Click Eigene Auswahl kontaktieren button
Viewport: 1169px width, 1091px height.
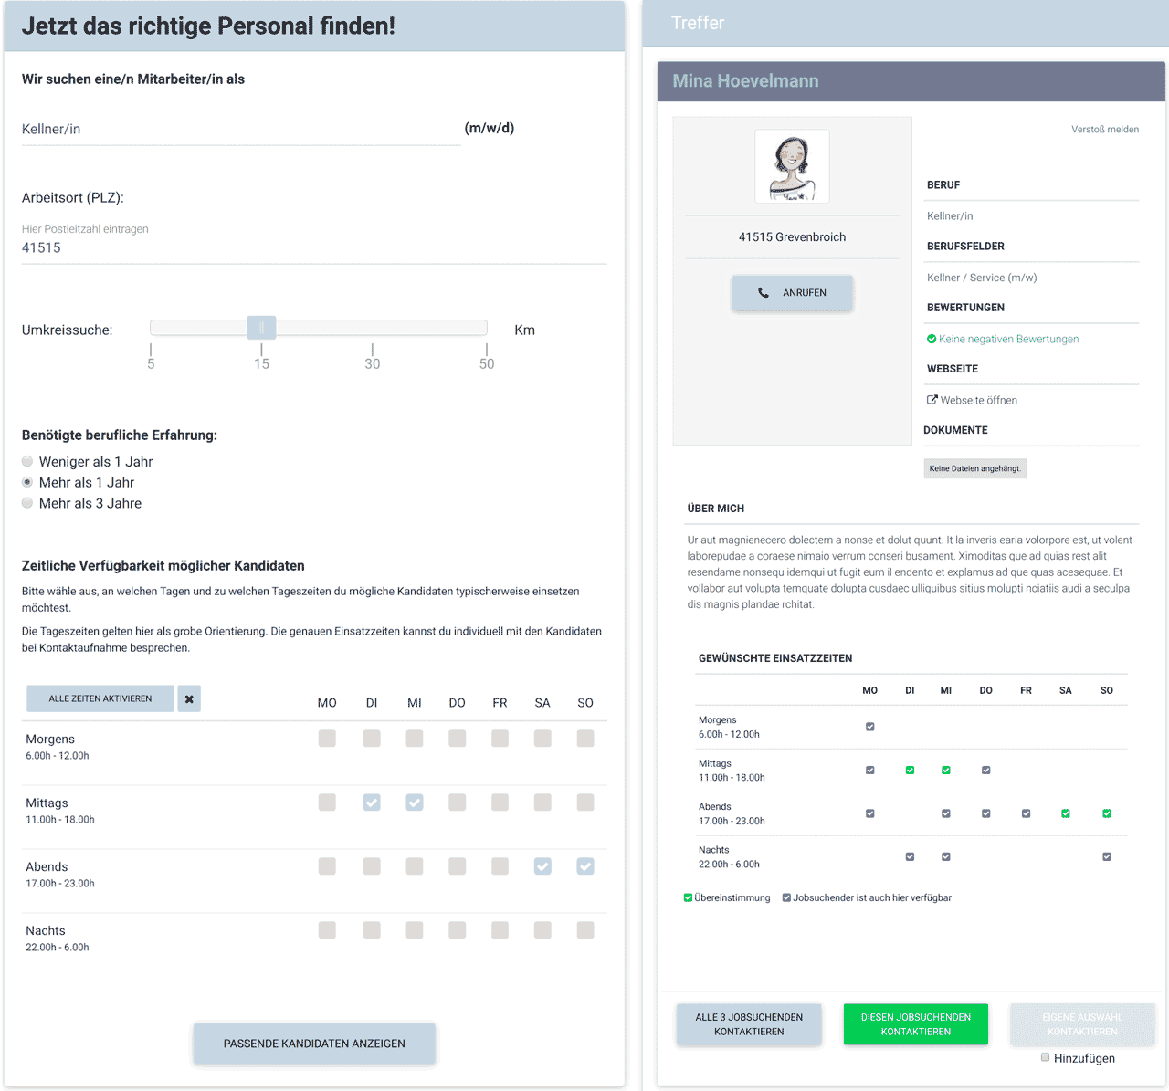pos(1082,1024)
